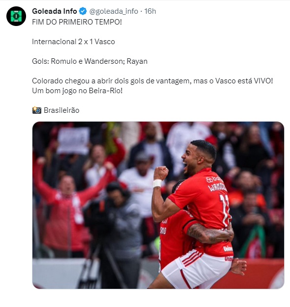The image size is (290, 307).
Task: Click the white sign held up in the crowd
Action: 73,140
